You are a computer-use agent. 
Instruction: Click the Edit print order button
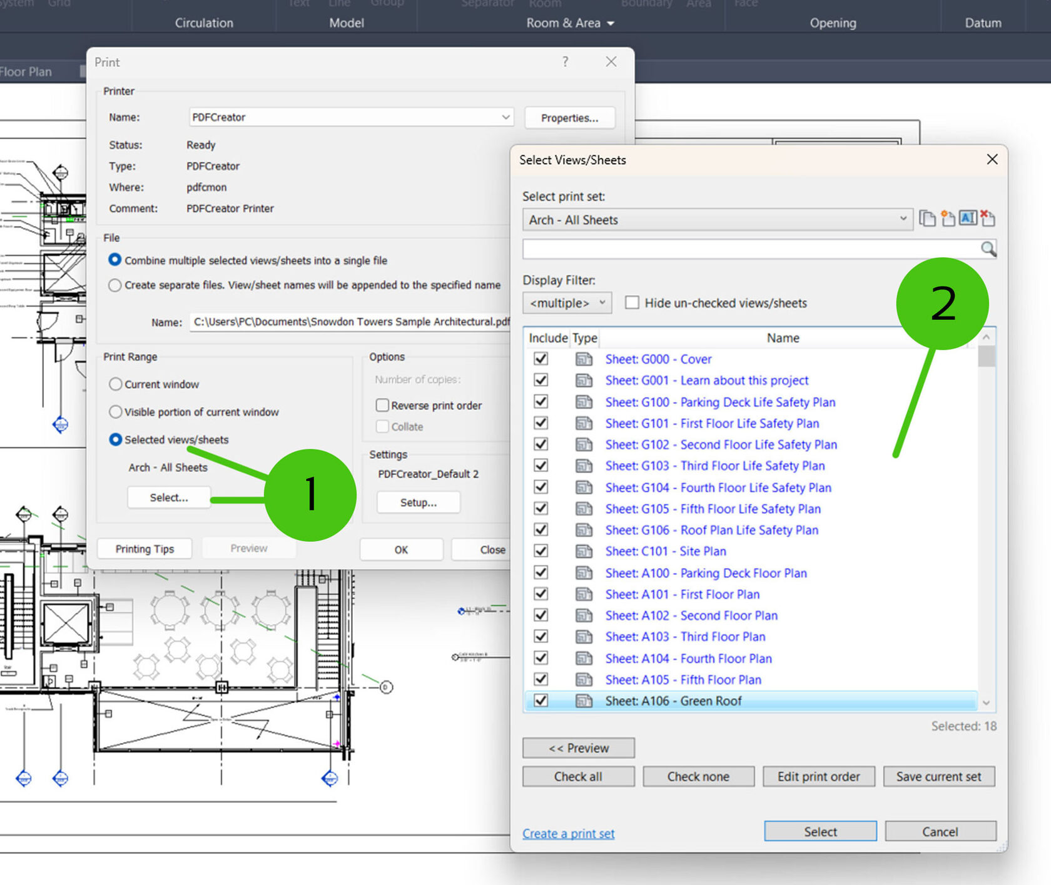(x=818, y=776)
